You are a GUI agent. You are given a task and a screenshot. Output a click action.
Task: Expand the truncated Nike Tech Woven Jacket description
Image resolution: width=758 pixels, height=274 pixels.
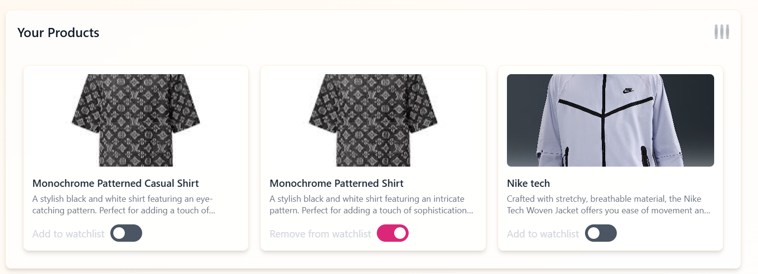[609, 205]
